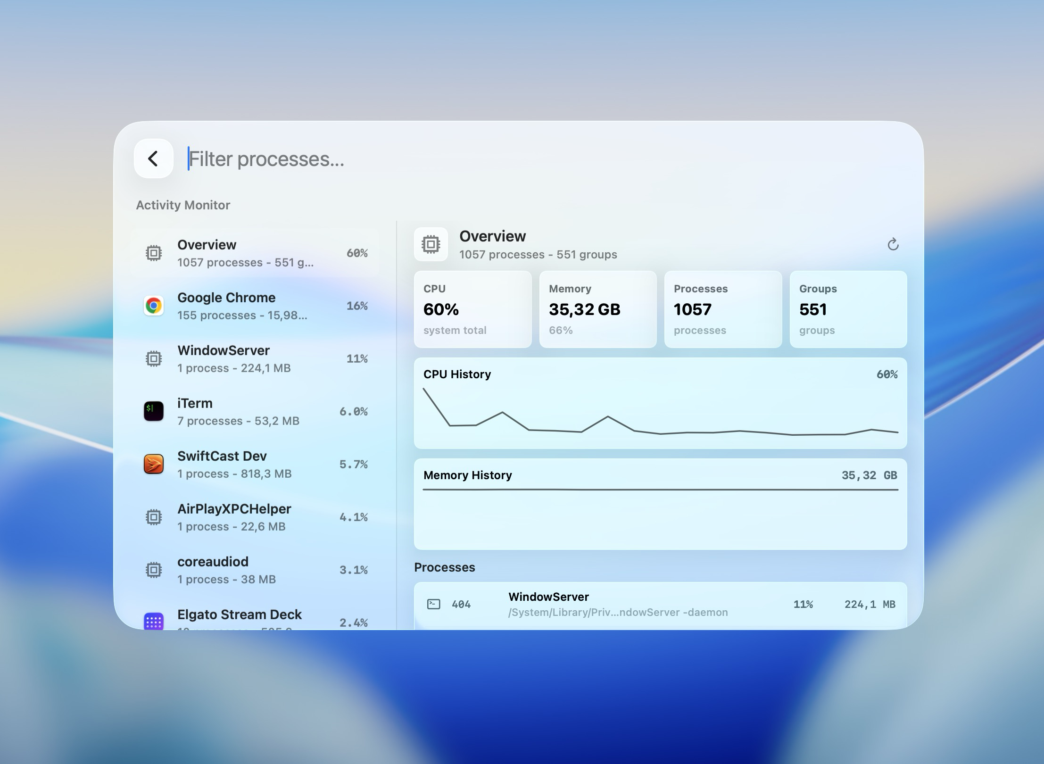Click the Processes section heading

point(444,567)
